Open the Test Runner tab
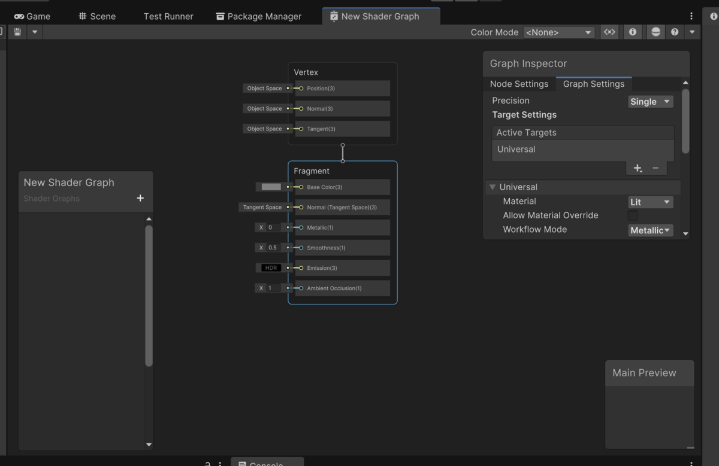The width and height of the screenshot is (719, 466). 168,16
